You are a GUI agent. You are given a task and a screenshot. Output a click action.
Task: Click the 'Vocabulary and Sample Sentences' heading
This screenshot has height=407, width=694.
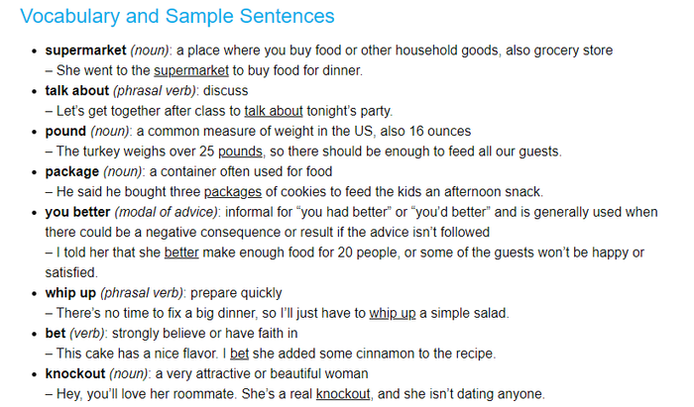click(x=177, y=17)
